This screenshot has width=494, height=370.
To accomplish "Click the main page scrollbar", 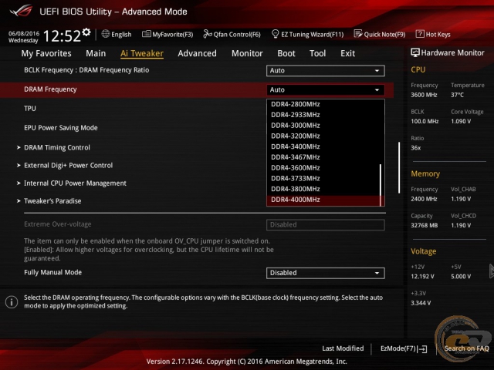I will [399, 167].
